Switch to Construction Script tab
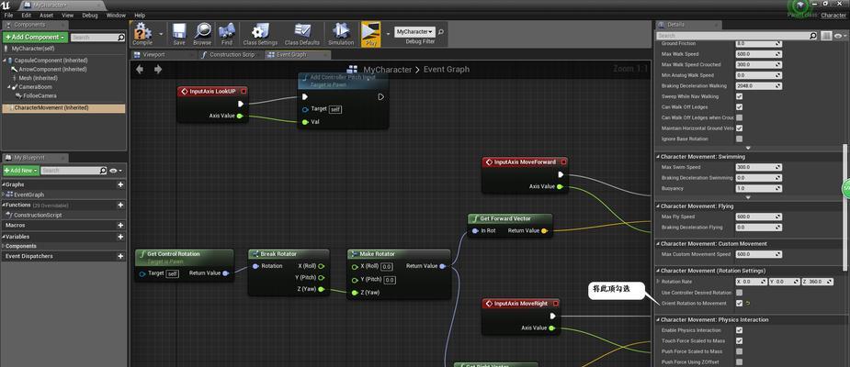 pos(232,55)
